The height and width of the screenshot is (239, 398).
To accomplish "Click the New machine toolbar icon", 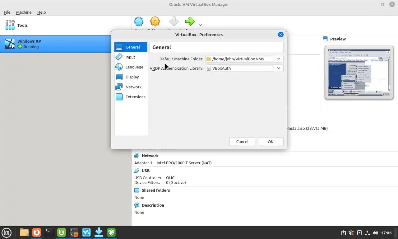I will [139, 22].
